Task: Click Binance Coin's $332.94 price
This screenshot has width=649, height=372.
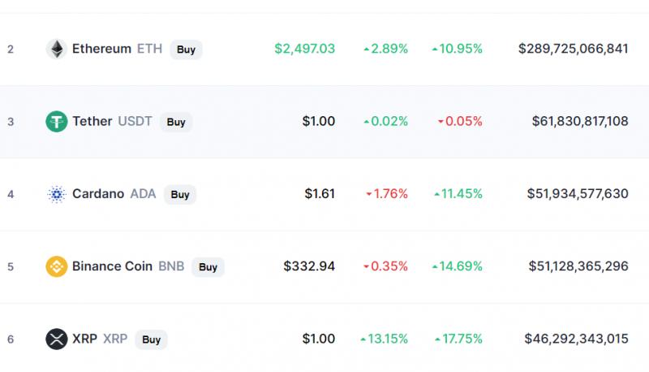Action: [x=309, y=266]
